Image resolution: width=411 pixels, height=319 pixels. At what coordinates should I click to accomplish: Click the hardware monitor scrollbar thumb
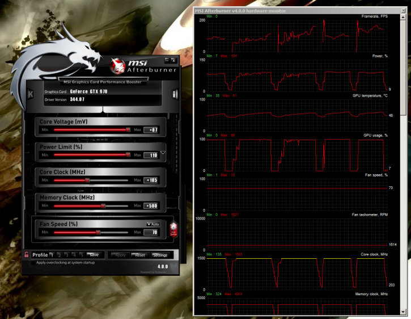pos(403,68)
